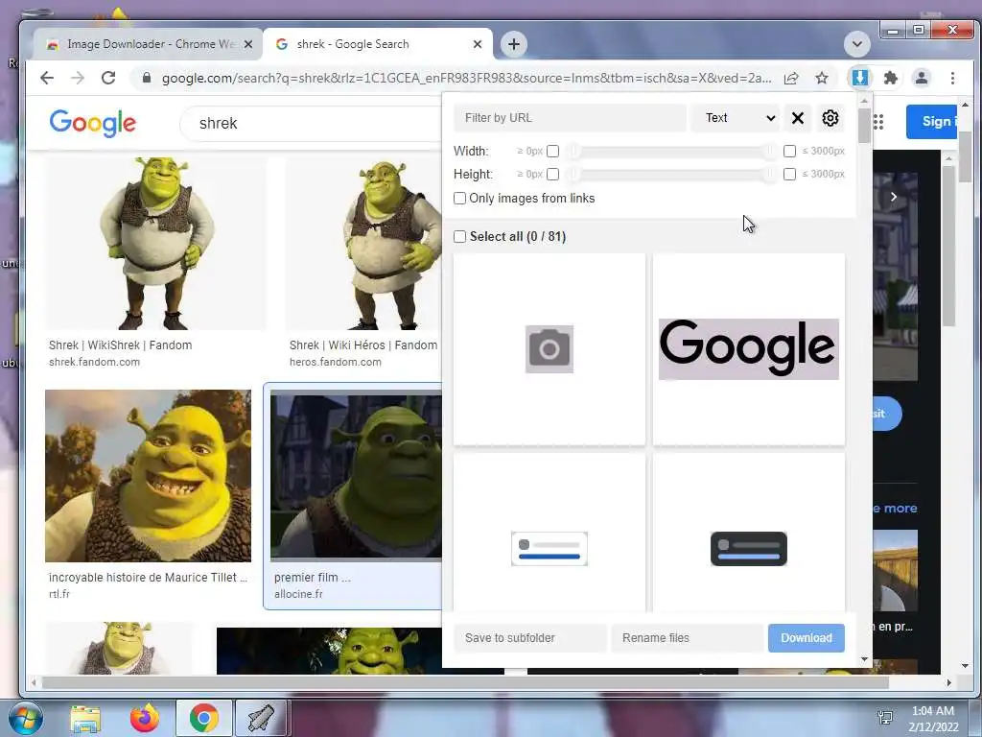
Task: Open Shrek WikiShrek Fandom link
Action: (120, 345)
